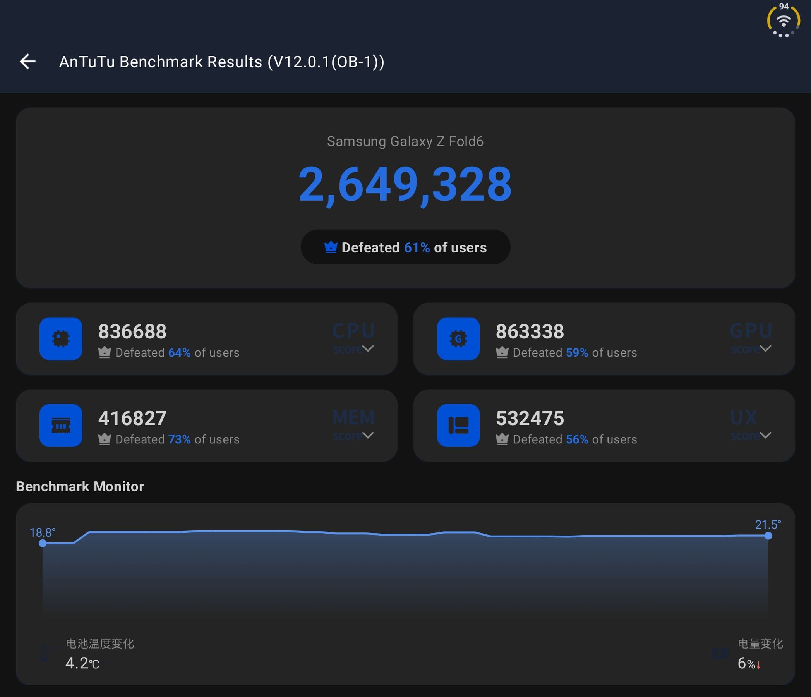The image size is (811, 697).
Task: Select the chart's ending point marker
Action: (768, 536)
